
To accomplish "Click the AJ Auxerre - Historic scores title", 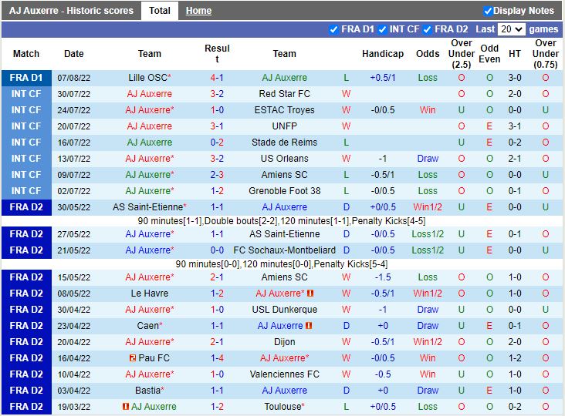I will coord(71,11).
